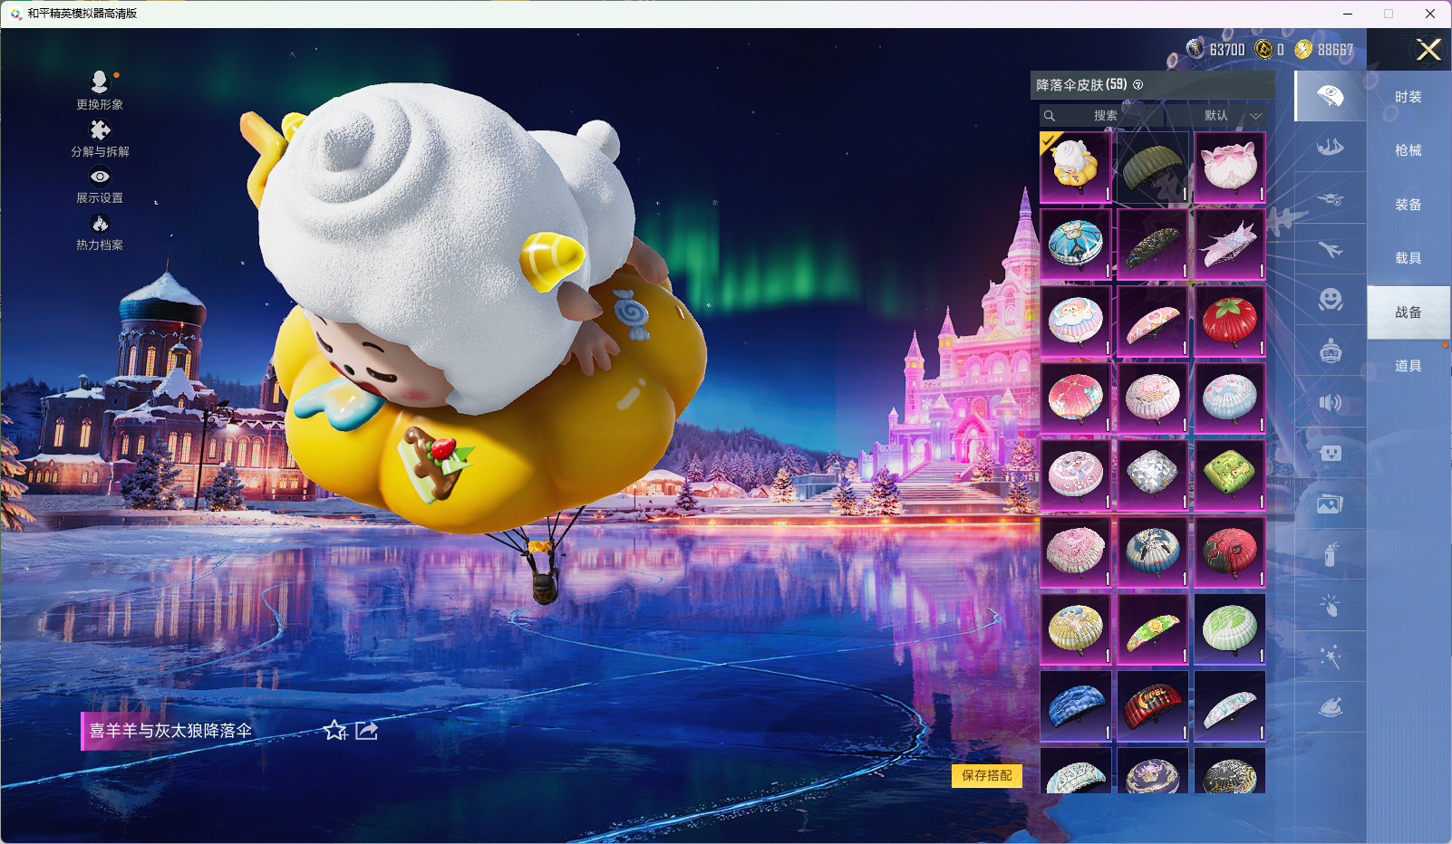1452x844 pixels.
Task: Click the roast chicken icon in sidebar
Action: click(1330, 707)
